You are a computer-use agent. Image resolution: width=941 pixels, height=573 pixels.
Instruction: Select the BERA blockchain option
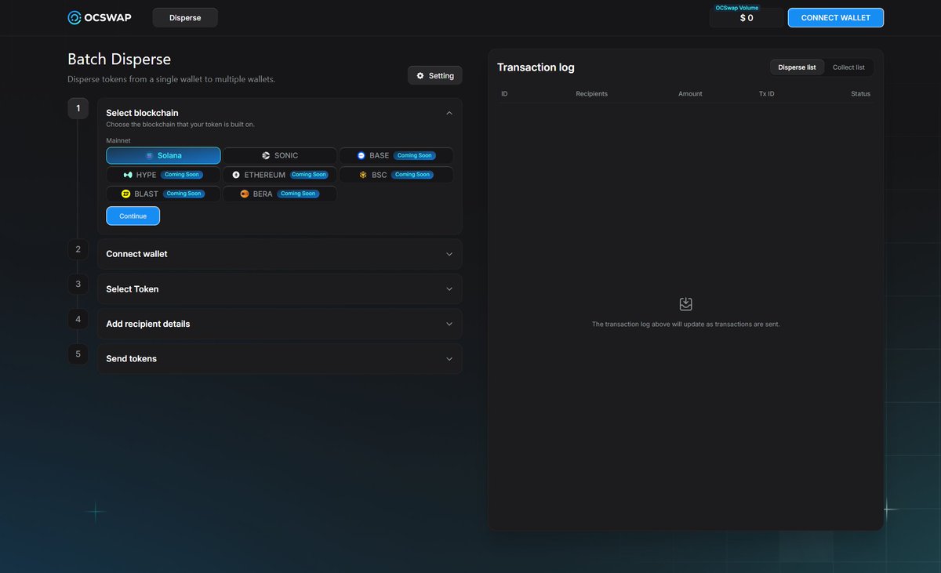point(280,193)
